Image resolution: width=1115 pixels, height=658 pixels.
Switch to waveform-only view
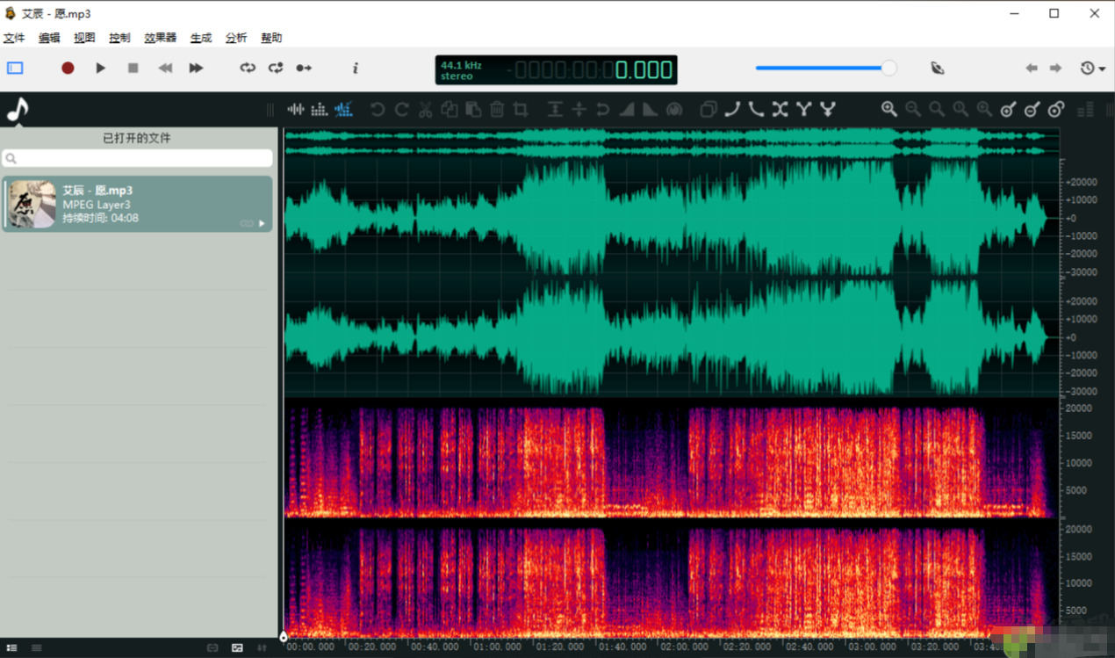(296, 109)
